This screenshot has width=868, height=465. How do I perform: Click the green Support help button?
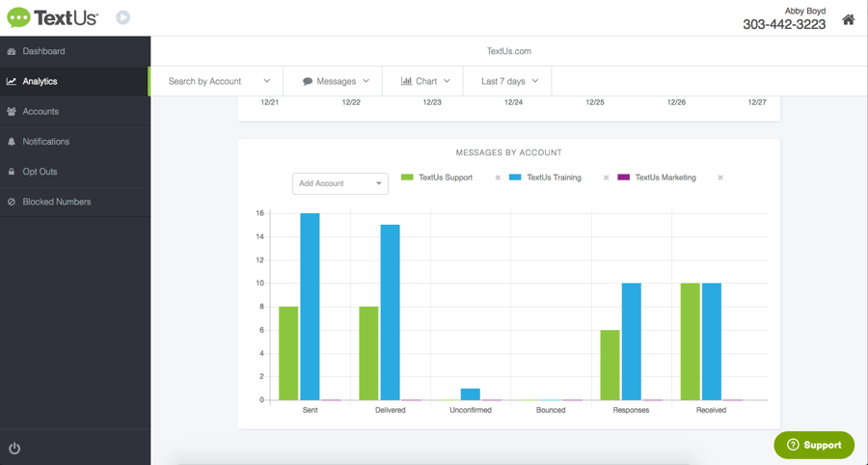814,445
